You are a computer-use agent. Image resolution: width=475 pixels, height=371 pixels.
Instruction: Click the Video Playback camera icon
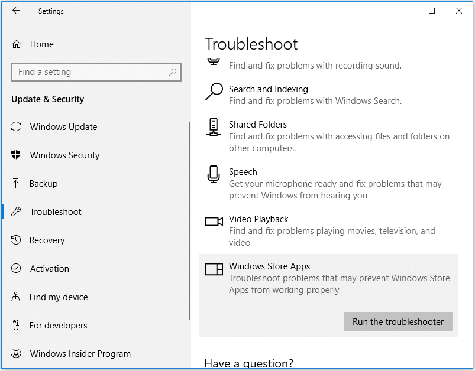[x=214, y=222]
